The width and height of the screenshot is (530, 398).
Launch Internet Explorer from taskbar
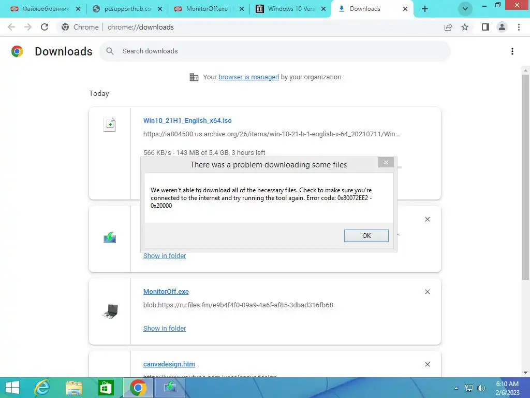pos(42,388)
